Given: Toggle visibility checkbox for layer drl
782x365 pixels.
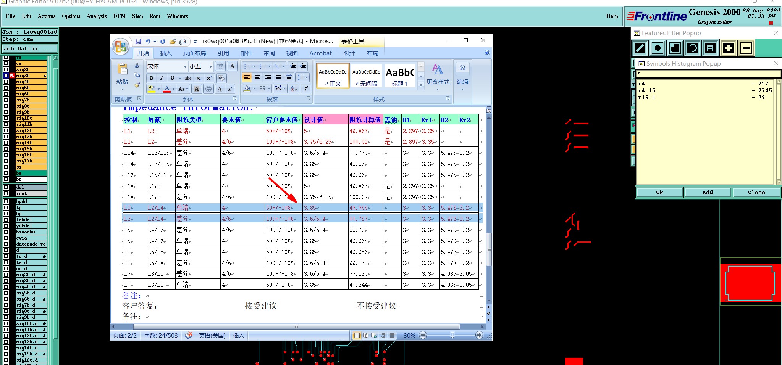Looking at the screenshot, I should click(x=6, y=187).
